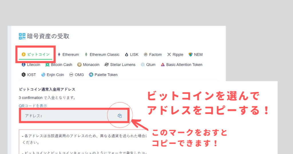Viewport: 293px width, 154px height.
Task: Click the 暗号資産の受取 page heading
Action: pos(48,36)
